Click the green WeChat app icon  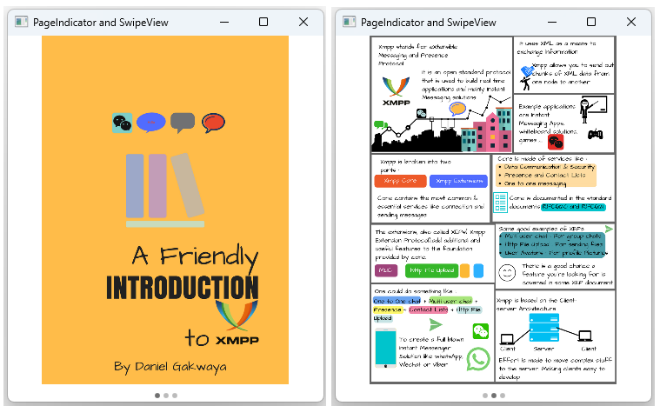481,331
